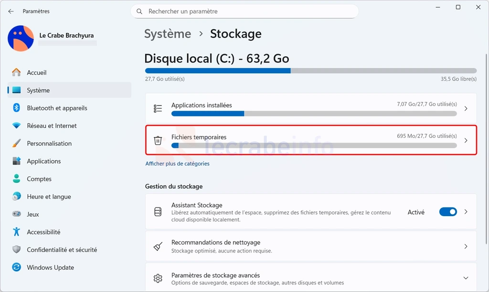Screen dimensions: 489x292
Task: Click the Paramètres de stockage avancés gear icon
Action: [158, 278]
